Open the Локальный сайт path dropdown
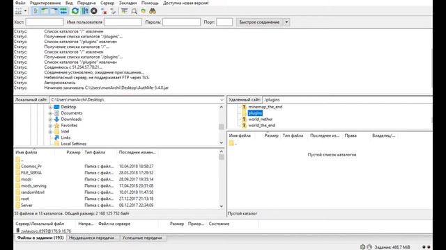446x250 pixels. [222, 100]
